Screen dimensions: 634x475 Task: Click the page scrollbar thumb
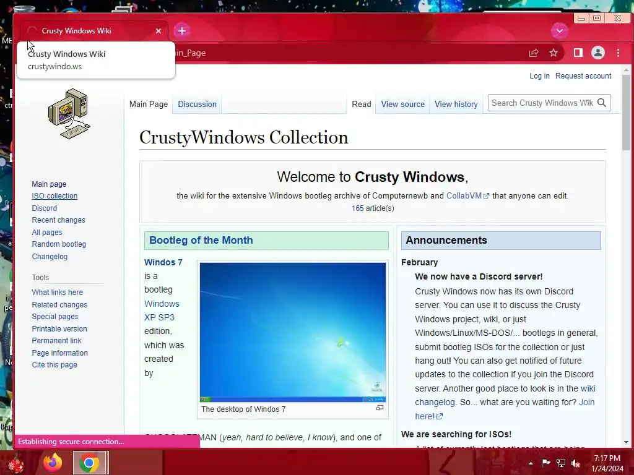tap(626, 113)
